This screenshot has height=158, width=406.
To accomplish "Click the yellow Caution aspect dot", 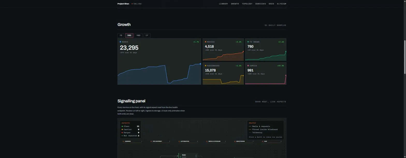I will (x=122, y=130).
